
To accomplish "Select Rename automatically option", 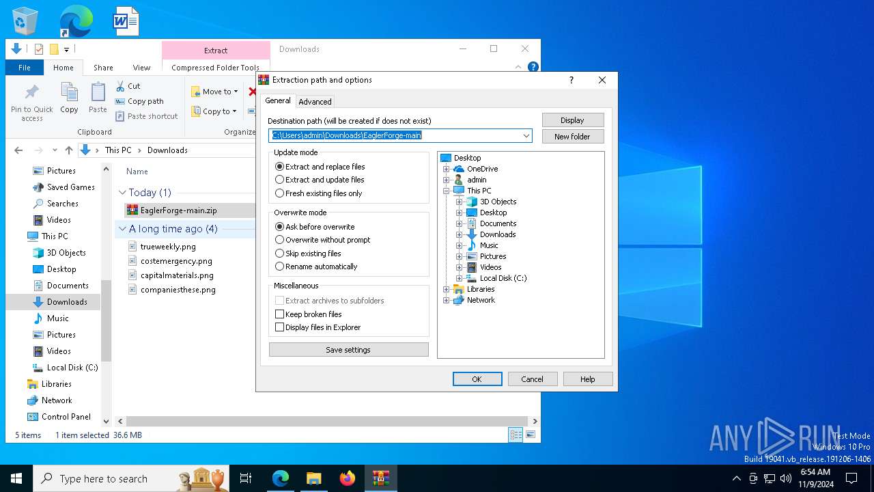I will (x=316, y=266).
